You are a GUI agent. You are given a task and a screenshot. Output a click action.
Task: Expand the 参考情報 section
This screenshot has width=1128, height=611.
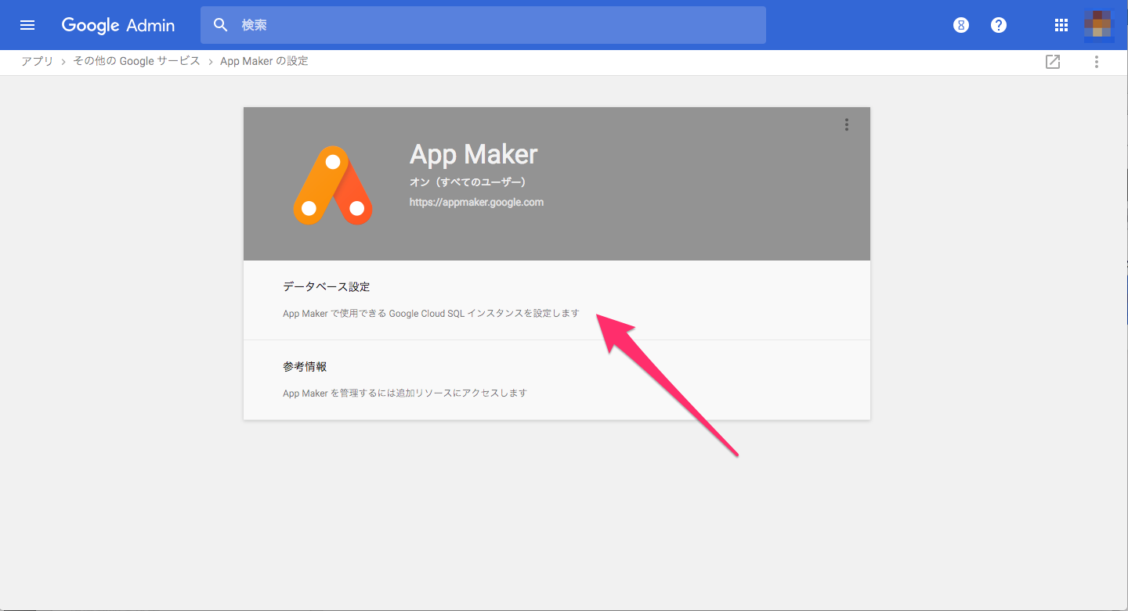click(557, 379)
